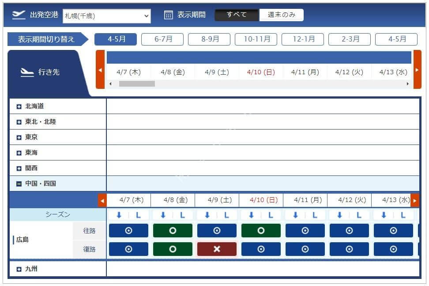The height and width of the screenshot is (286, 429).
Task: Click the horizontal date scrollbar thumb
Action: (137, 84)
